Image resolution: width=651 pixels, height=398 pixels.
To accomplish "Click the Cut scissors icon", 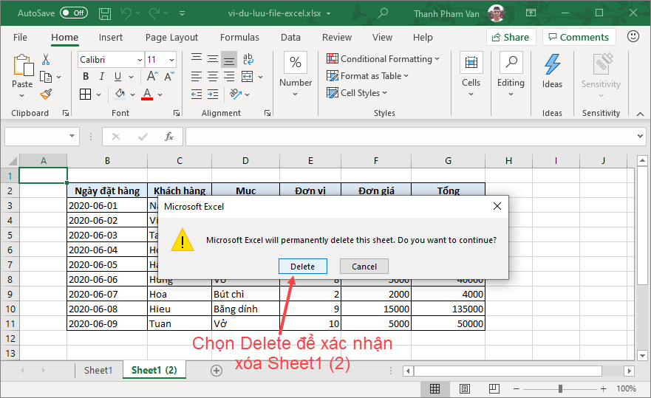I will (46, 60).
